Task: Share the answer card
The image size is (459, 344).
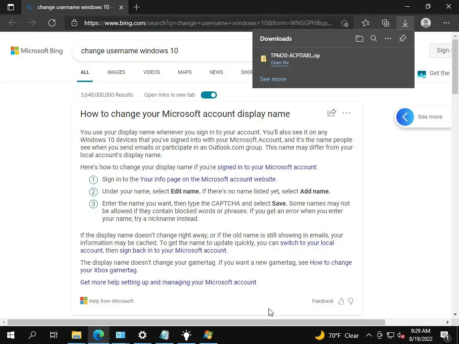Action: click(332, 113)
